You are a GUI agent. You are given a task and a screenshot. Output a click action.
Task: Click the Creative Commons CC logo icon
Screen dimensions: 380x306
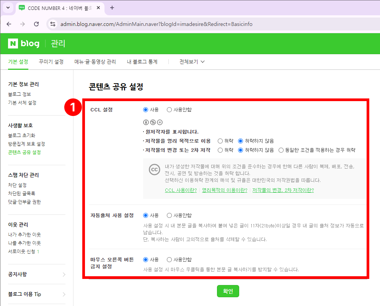(x=154, y=170)
